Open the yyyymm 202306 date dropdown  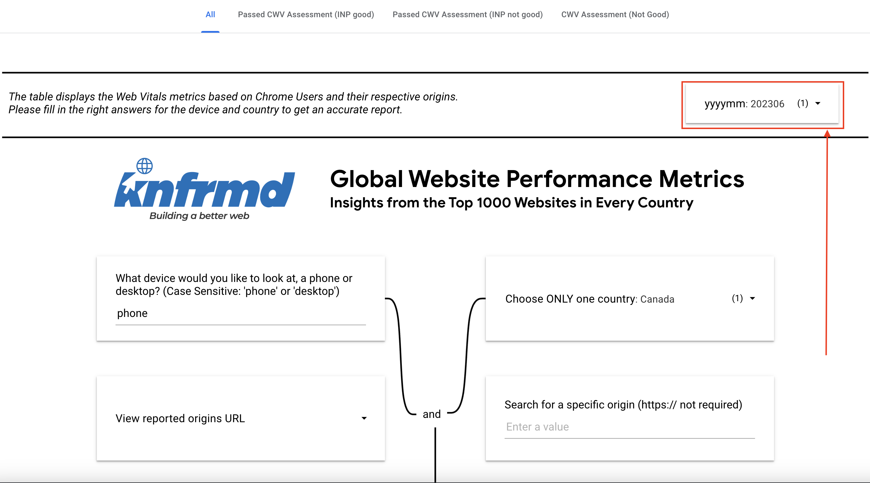(762, 104)
